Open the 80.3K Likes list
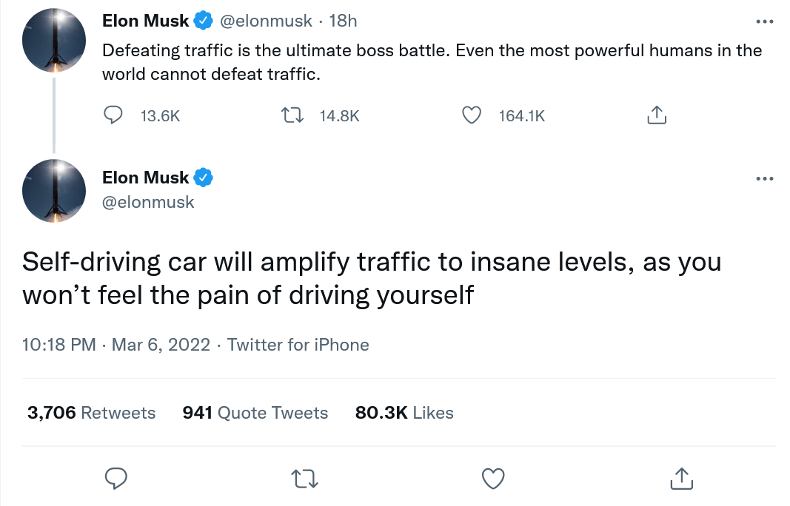This screenshot has width=790, height=506. (x=404, y=413)
